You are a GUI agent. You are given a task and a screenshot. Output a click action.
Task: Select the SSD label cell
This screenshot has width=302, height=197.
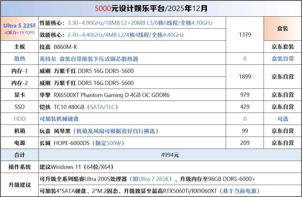point(19,107)
